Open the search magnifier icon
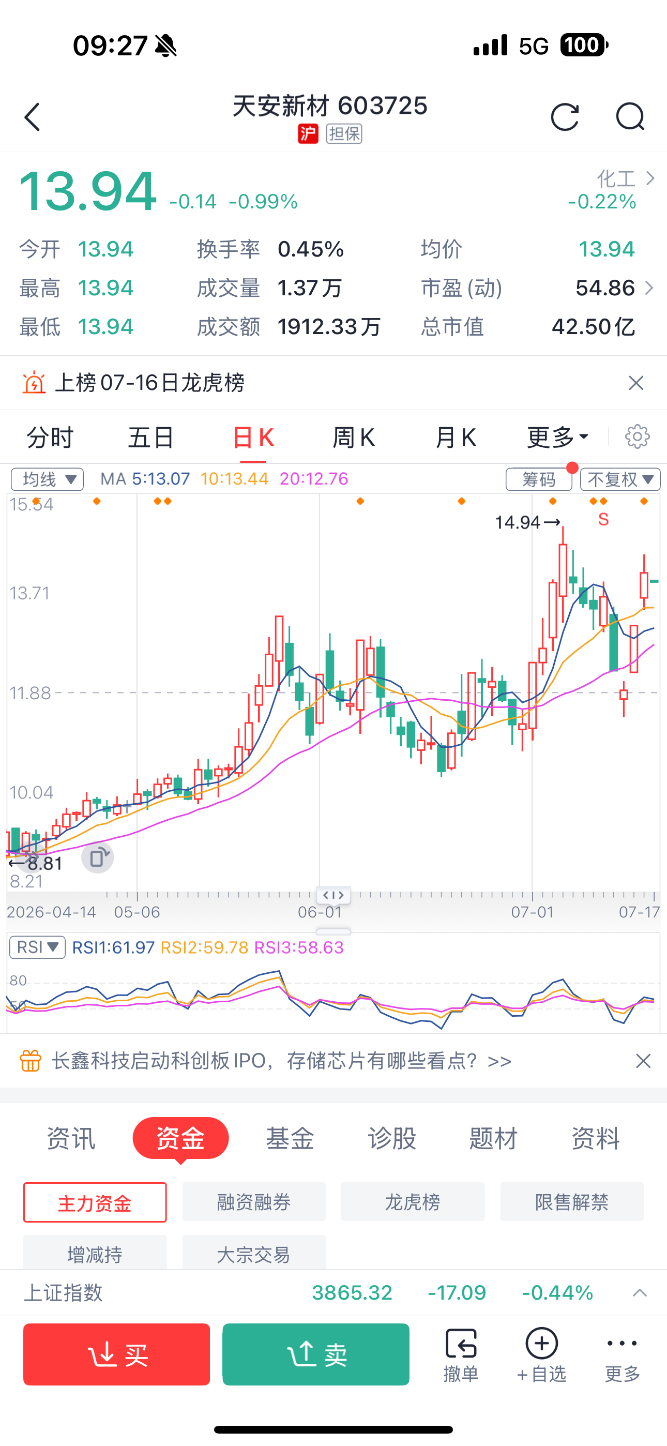The image size is (667, 1446). click(630, 117)
